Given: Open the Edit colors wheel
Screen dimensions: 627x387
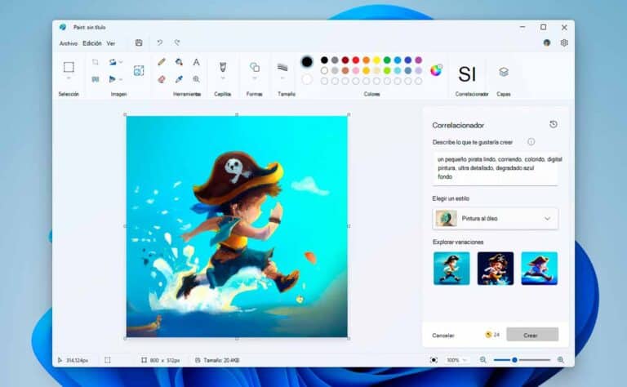Looking at the screenshot, I should tap(436, 70).
